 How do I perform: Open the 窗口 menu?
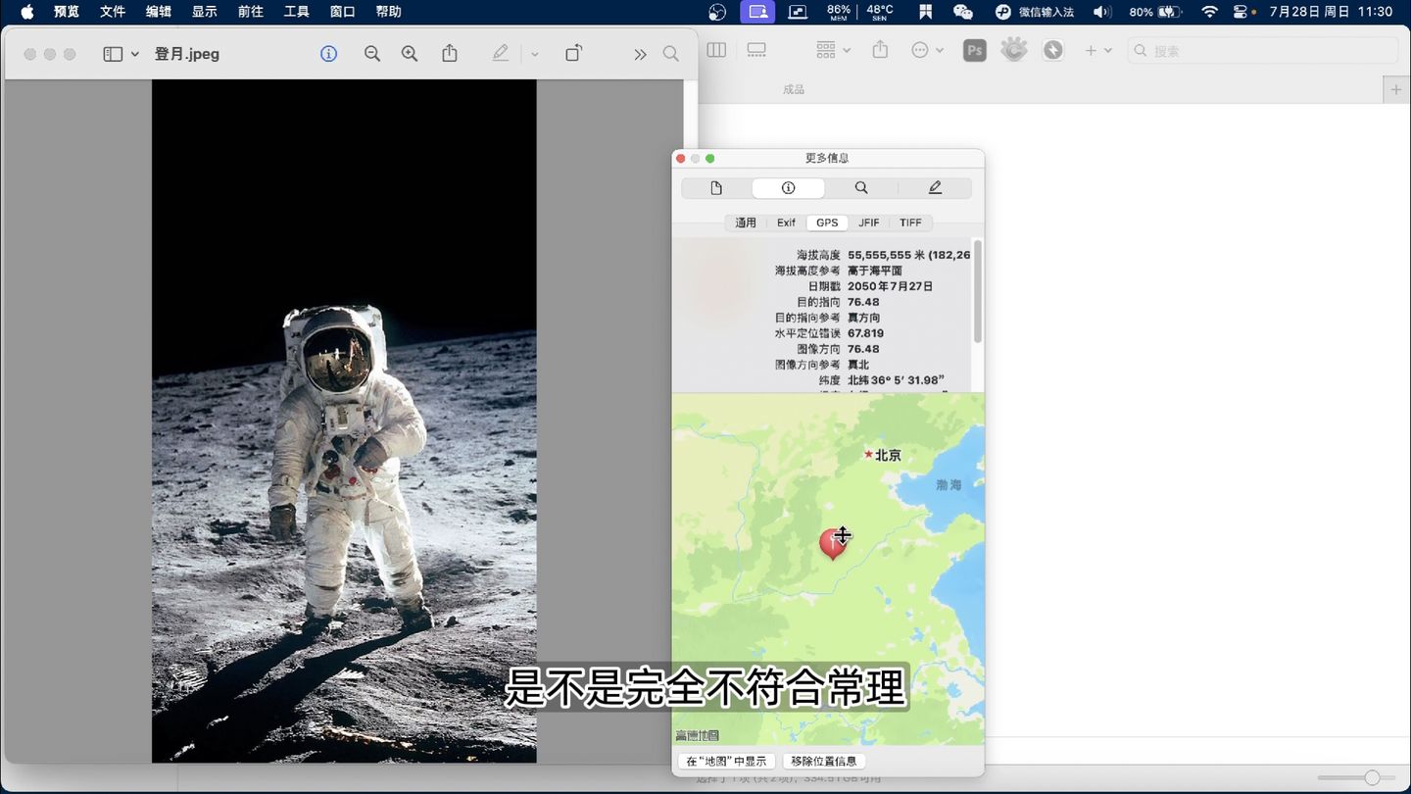coord(343,12)
